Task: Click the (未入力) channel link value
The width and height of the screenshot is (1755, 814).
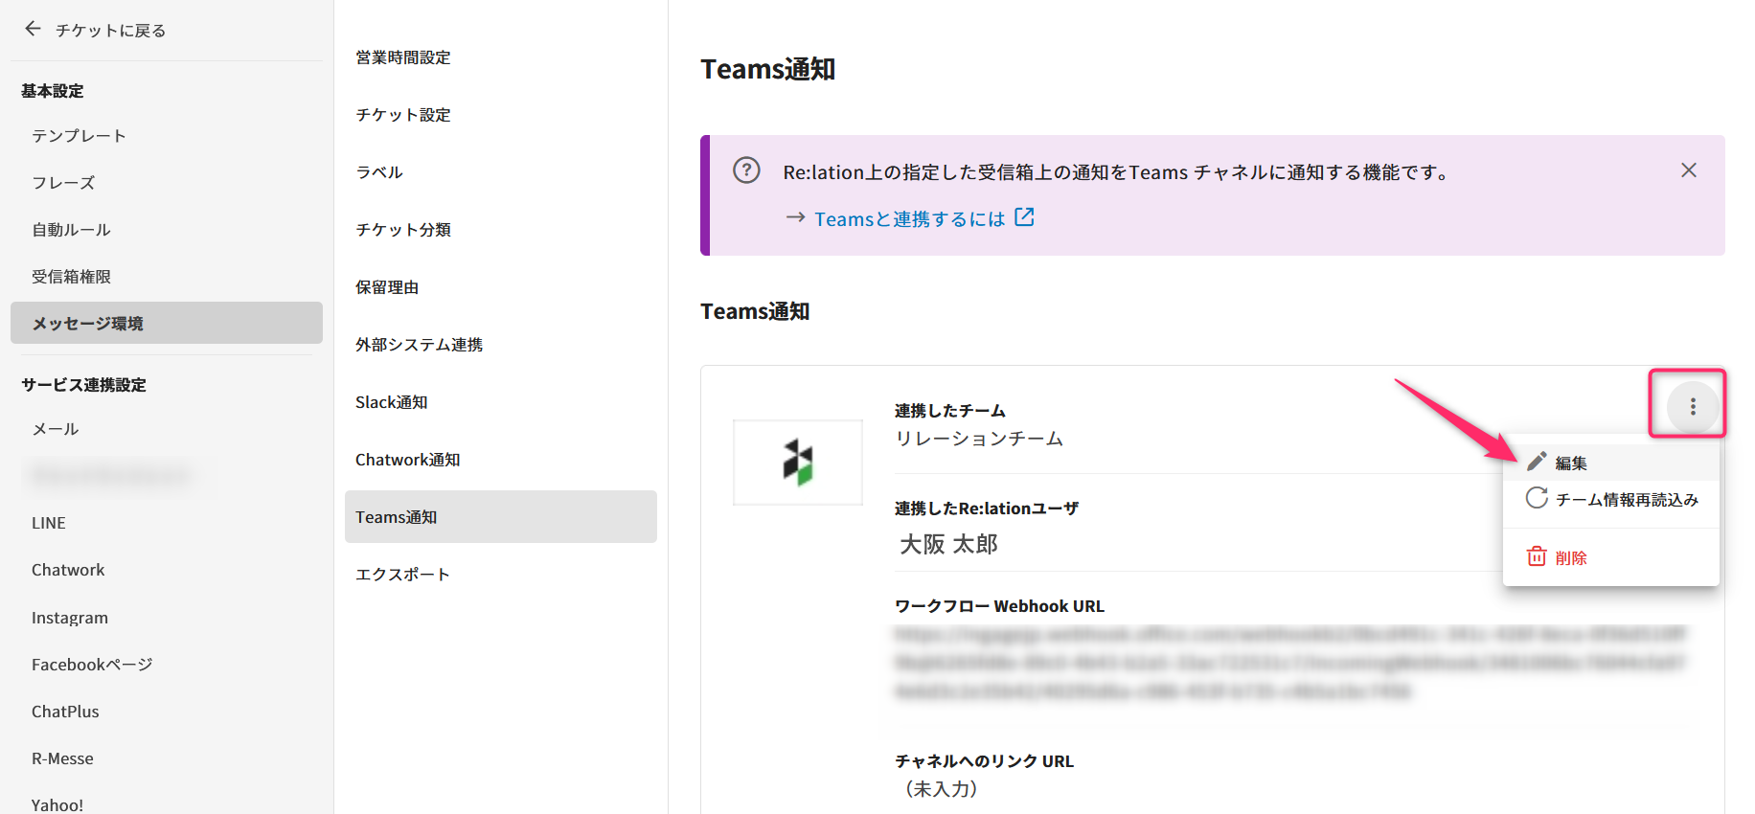Action: (x=941, y=789)
